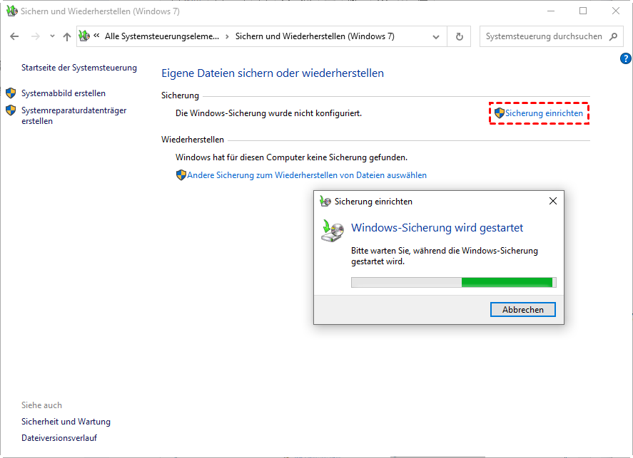Click the forward navigation arrow
Image resolution: width=633 pixels, height=458 pixels.
[36, 36]
